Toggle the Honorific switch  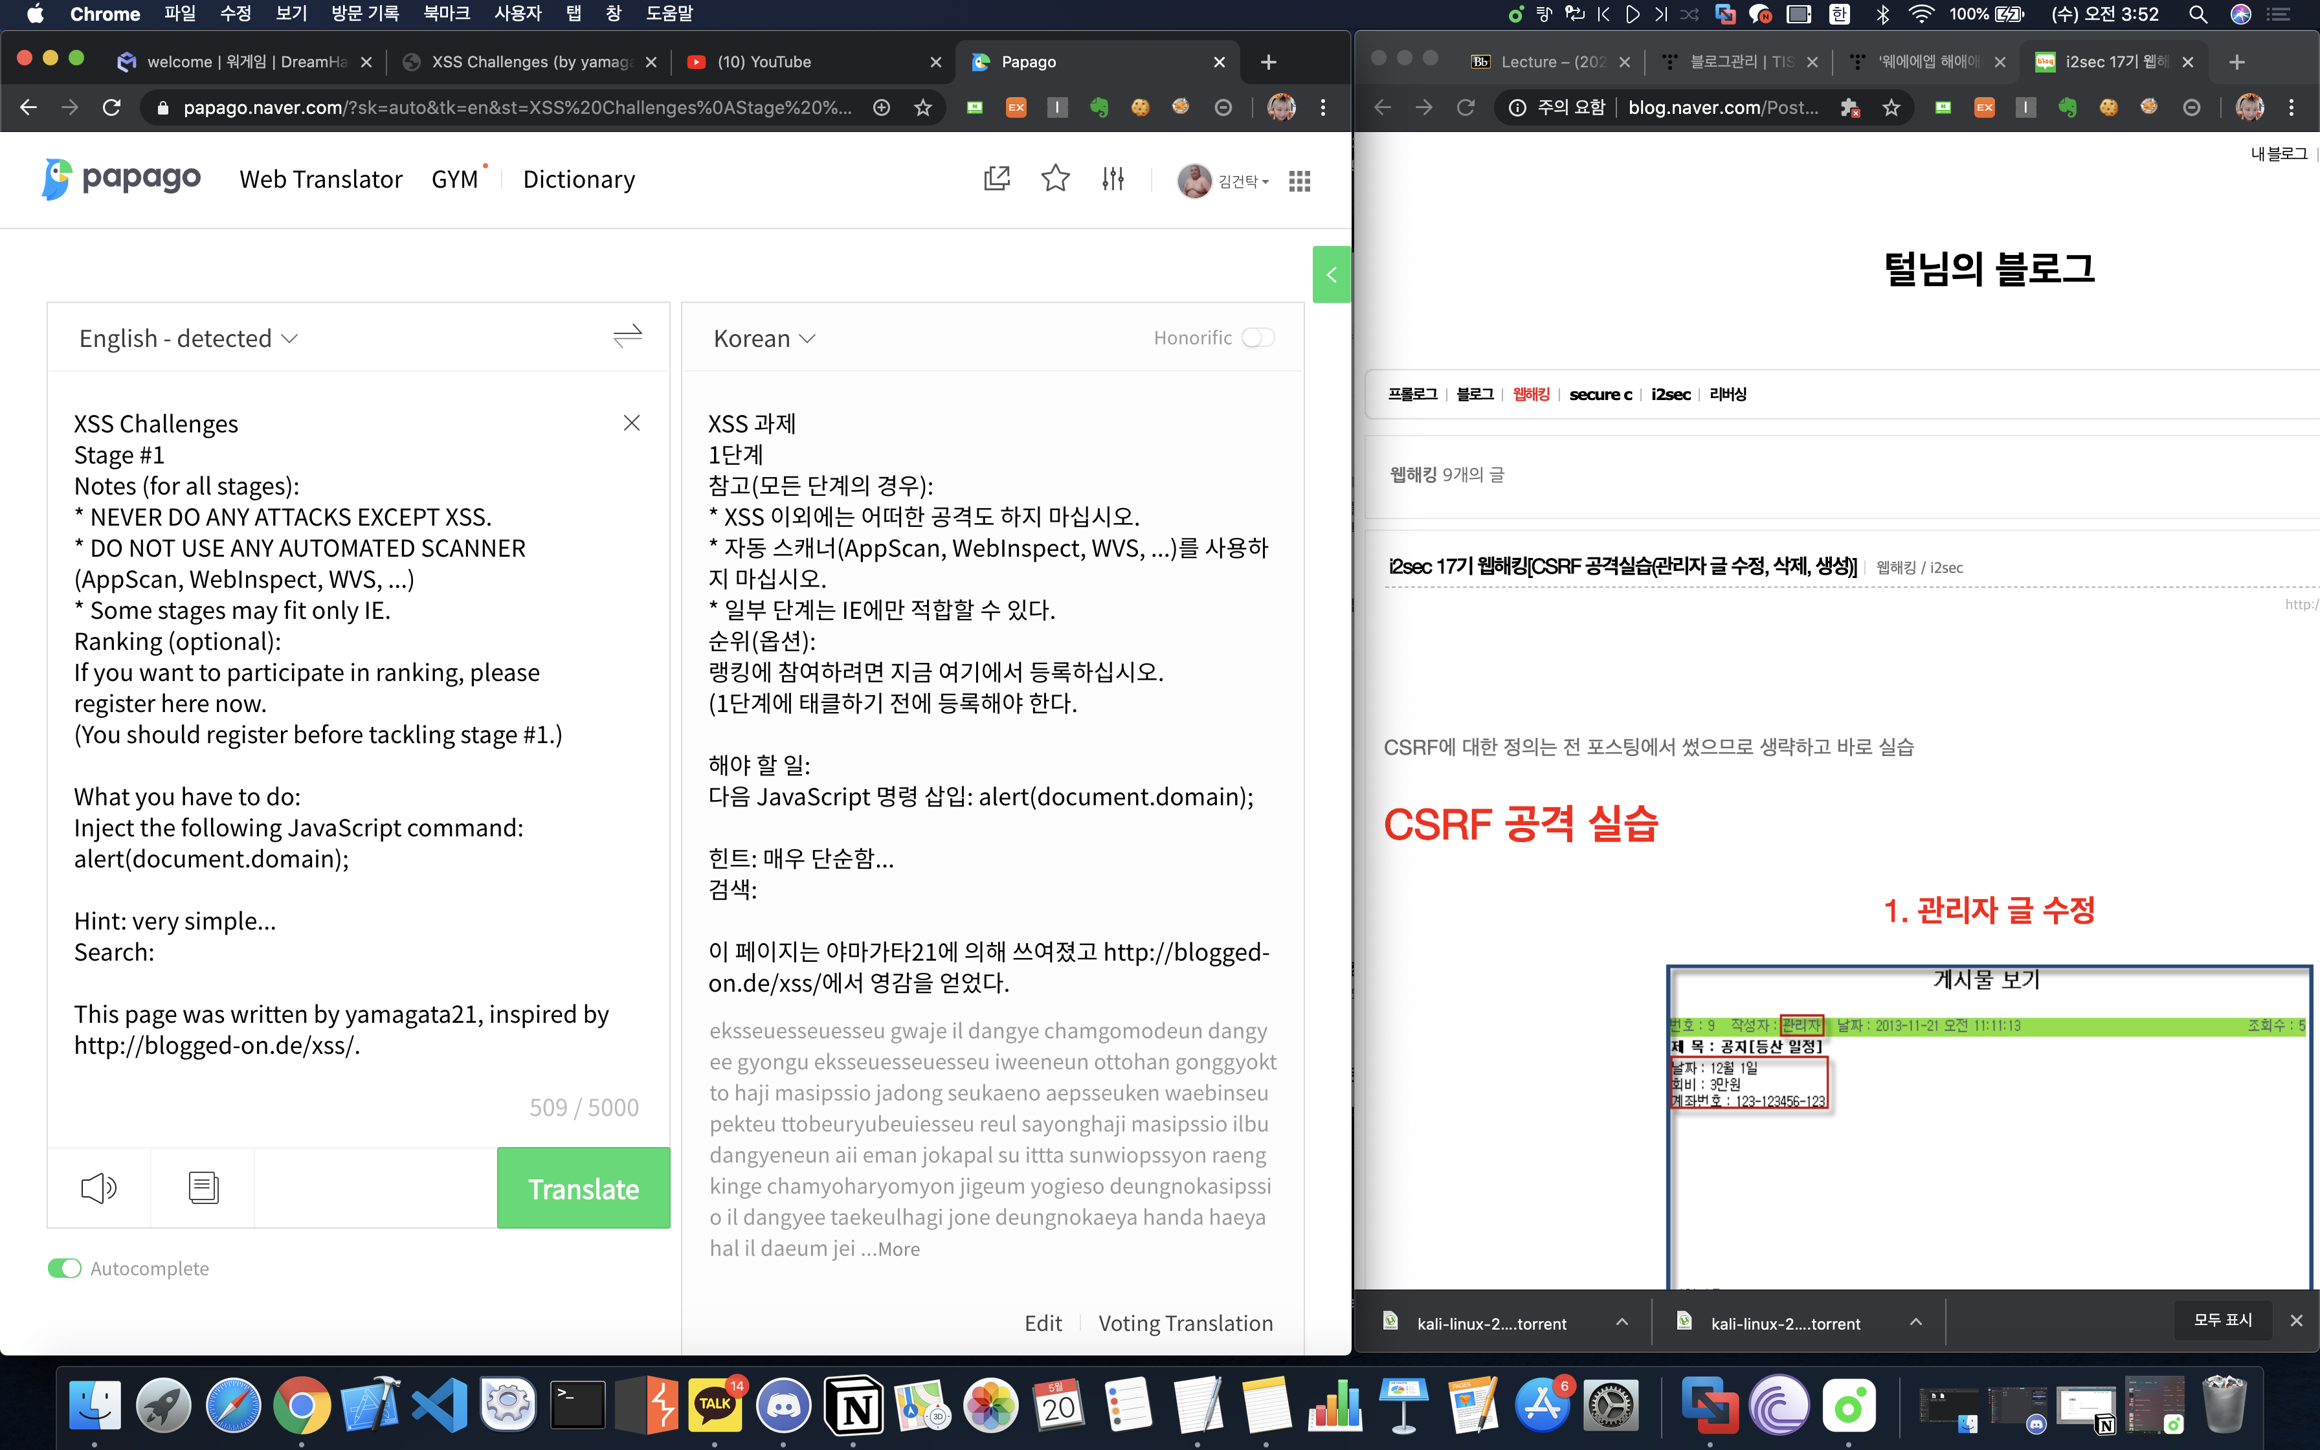coord(1257,337)
